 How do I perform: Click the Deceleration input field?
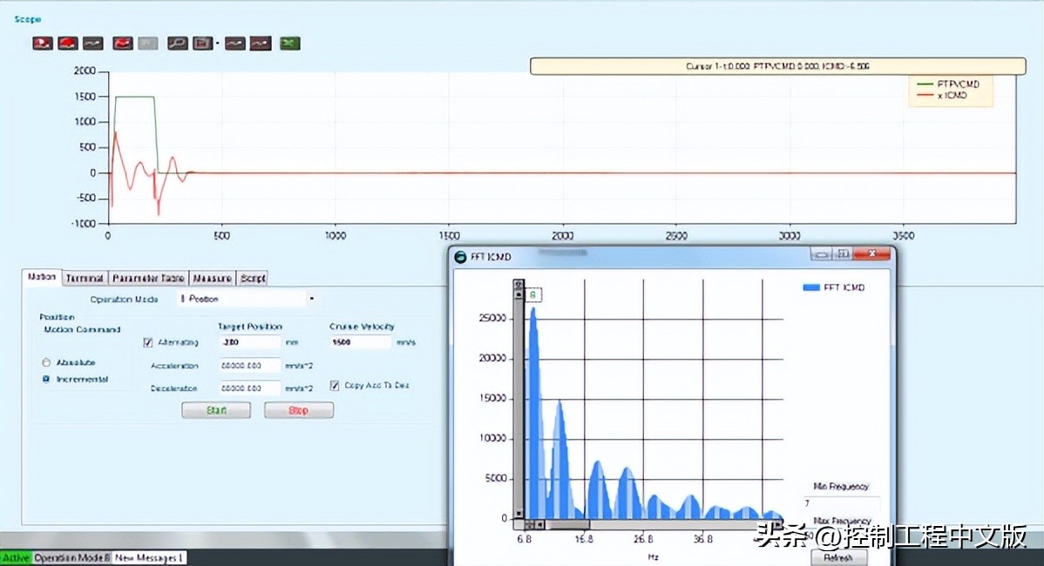tap(250, 387)
